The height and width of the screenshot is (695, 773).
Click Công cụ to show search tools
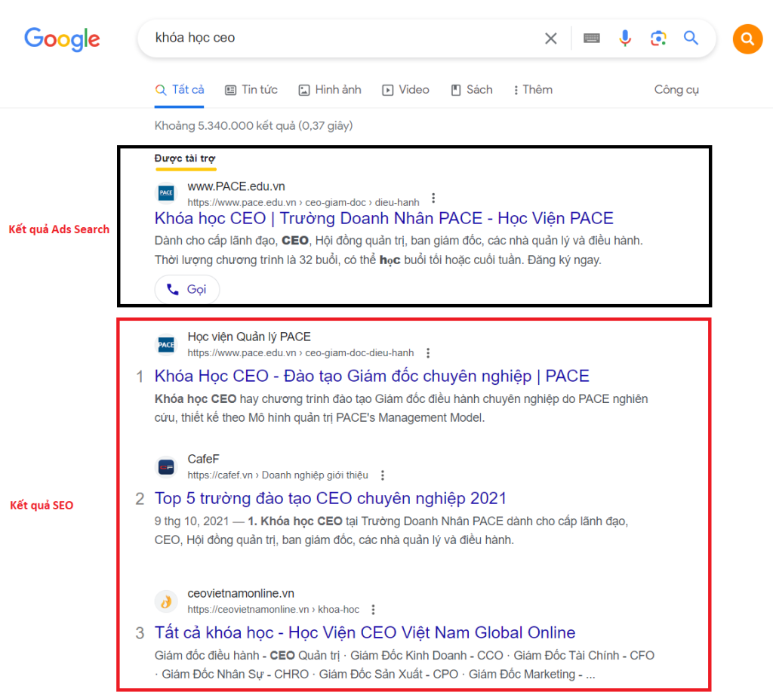(676, 89)
